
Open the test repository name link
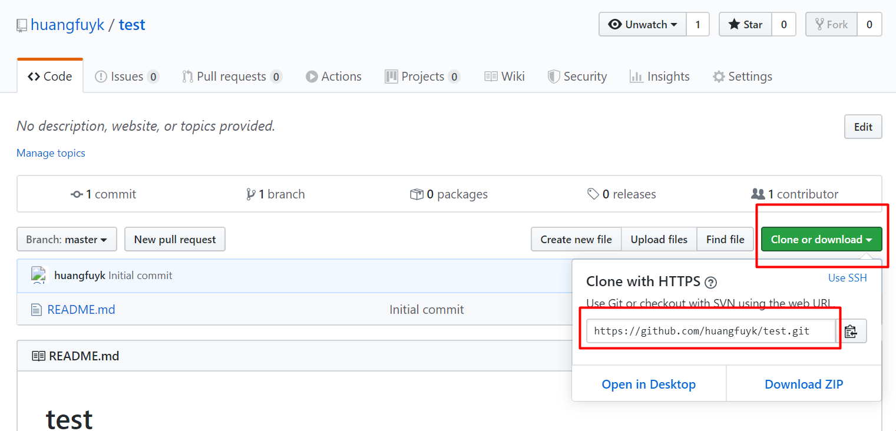click(132, 25)
